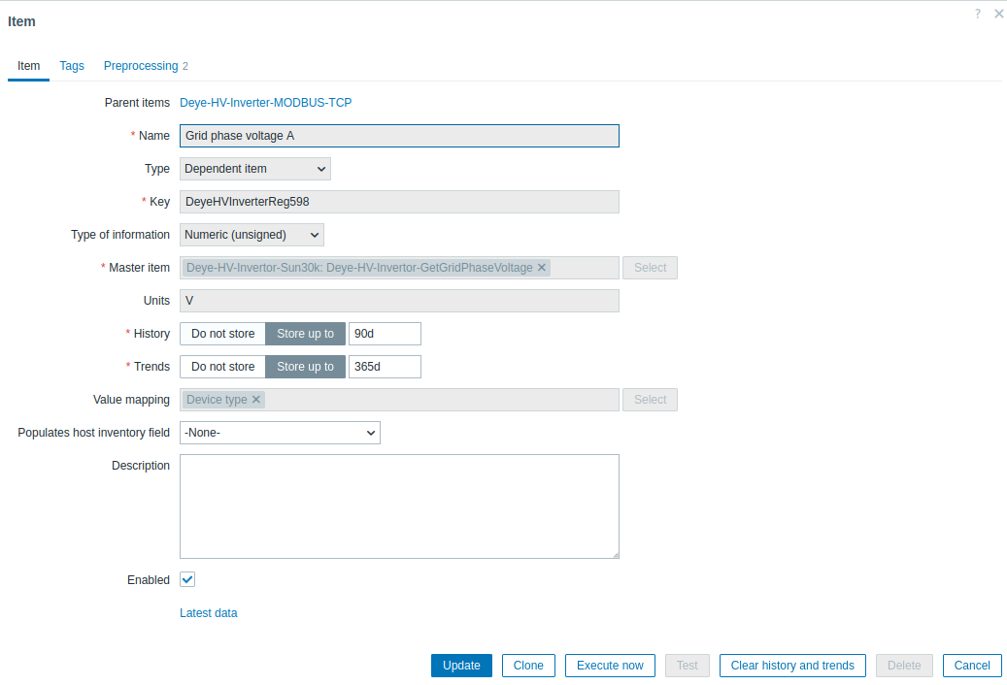Click the History period field 90d

click(385, 334)
